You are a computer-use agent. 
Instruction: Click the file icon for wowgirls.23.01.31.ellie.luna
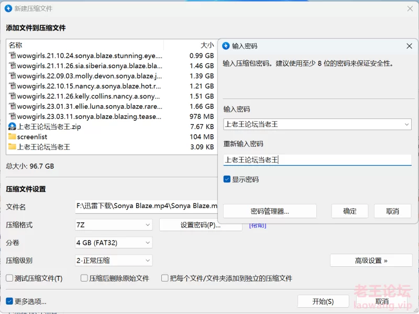12,106
